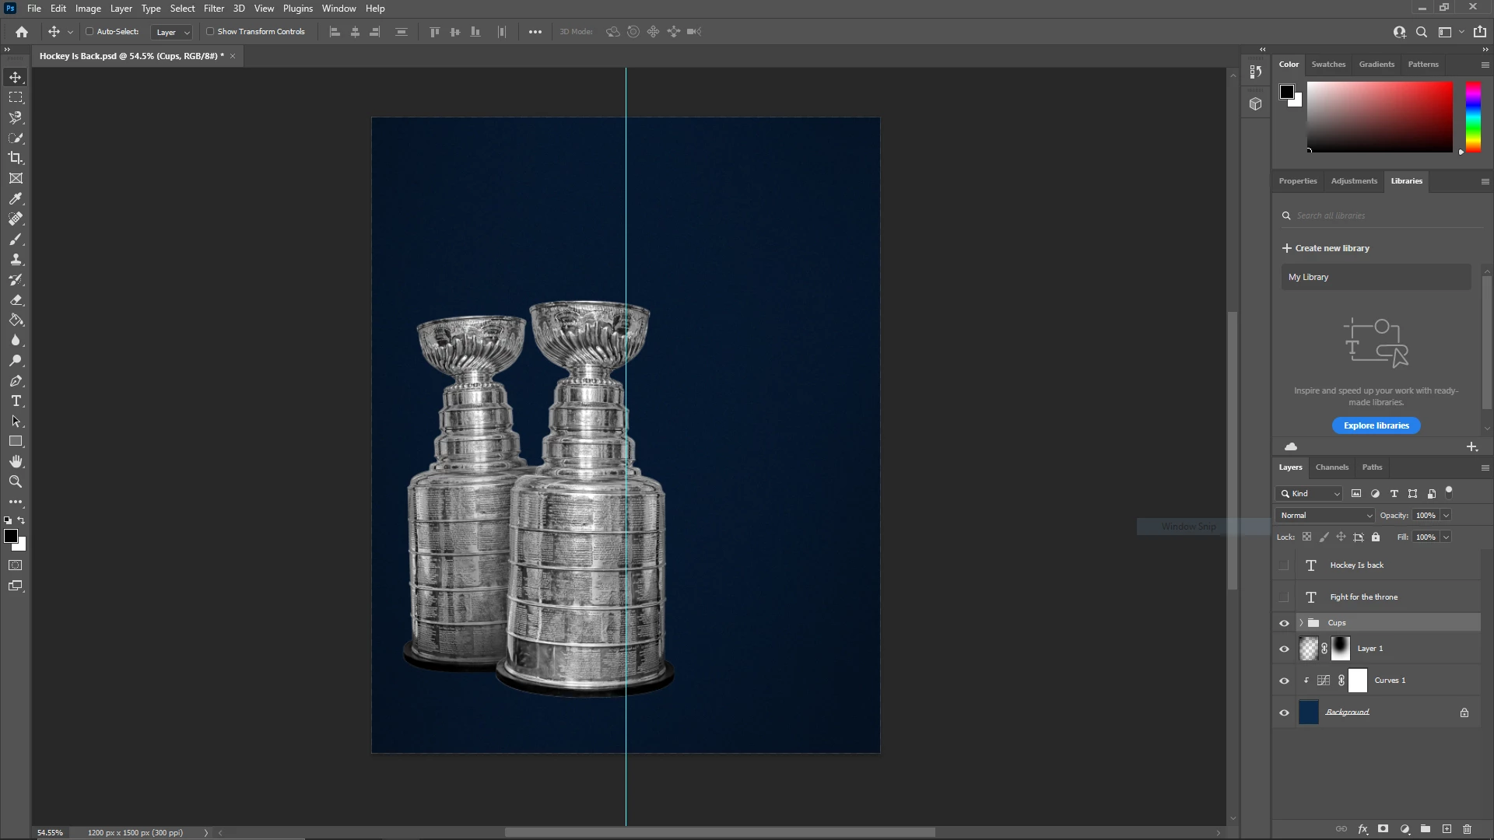
Task: Select the Pen tool
Action: 16,381
